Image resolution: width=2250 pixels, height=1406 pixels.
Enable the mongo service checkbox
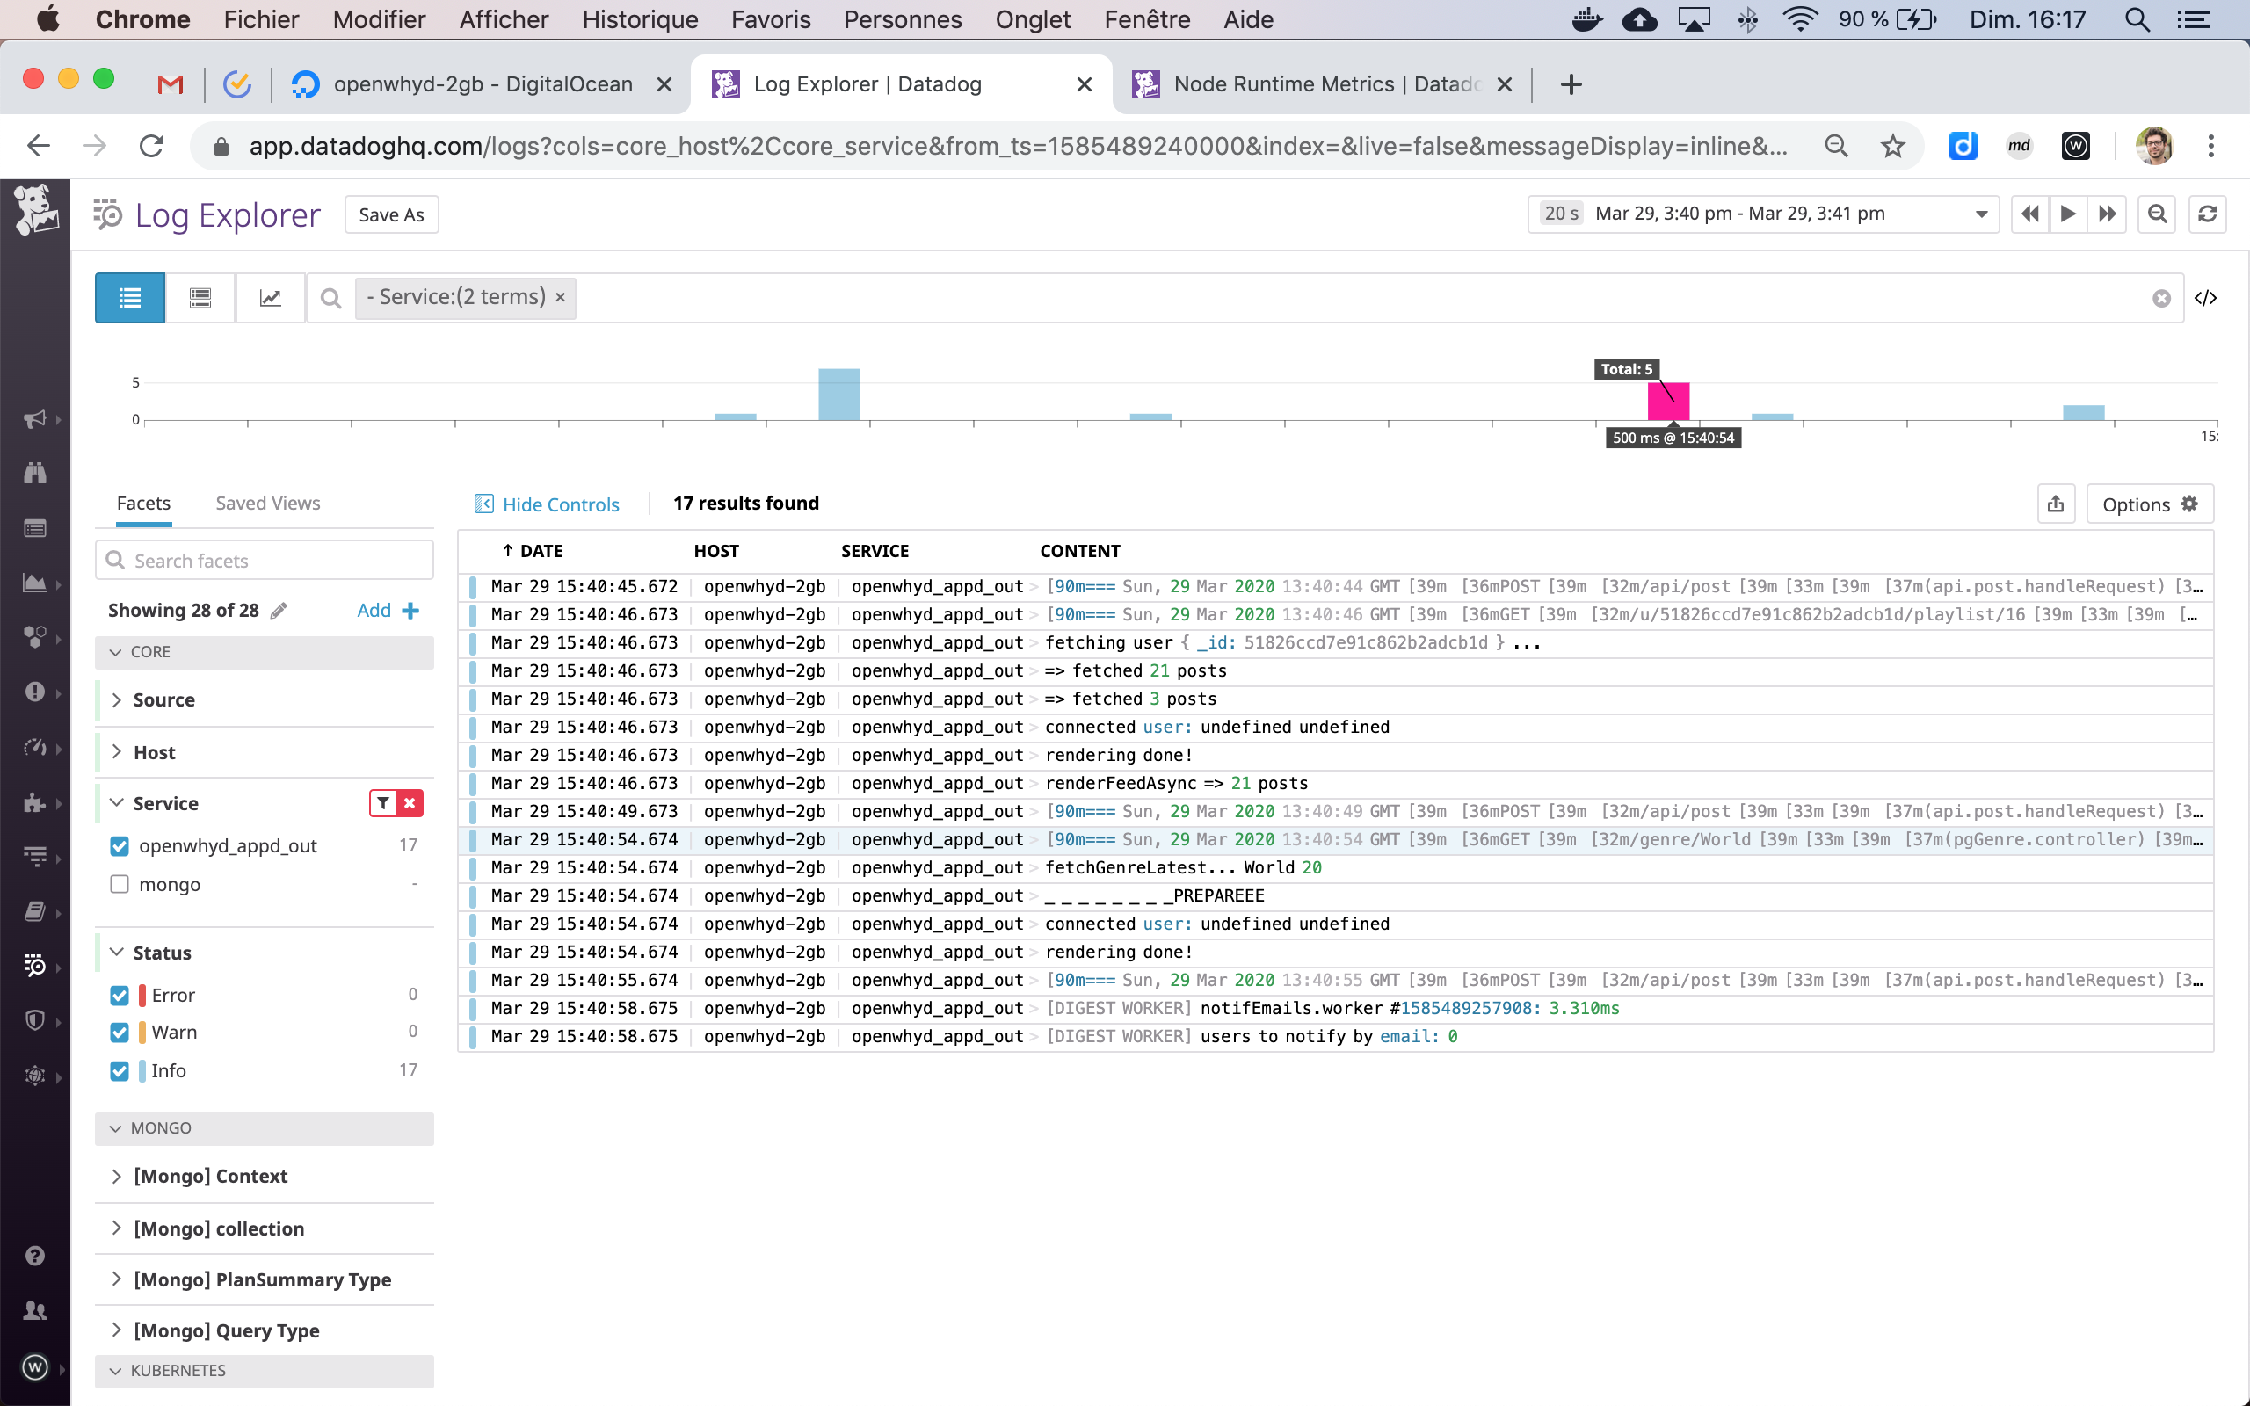(x=119, y=884)
